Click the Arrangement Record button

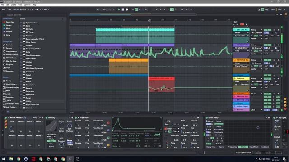(127, 9)
